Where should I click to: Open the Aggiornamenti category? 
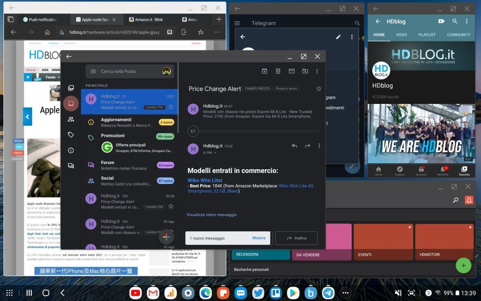[x=129, y=122]
